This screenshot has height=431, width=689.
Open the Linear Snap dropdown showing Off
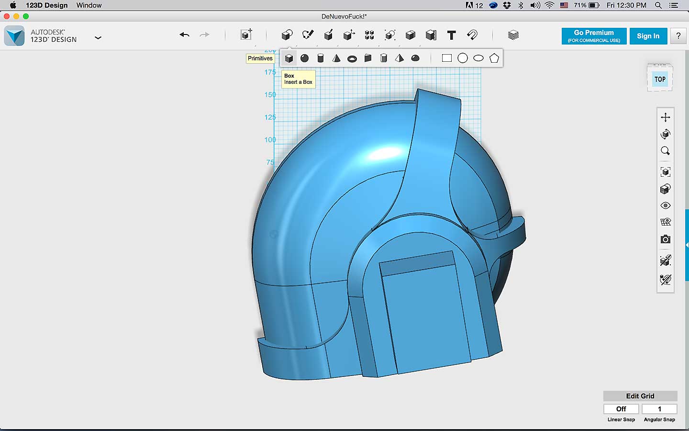pyautogui.click(x=621, y=409)
